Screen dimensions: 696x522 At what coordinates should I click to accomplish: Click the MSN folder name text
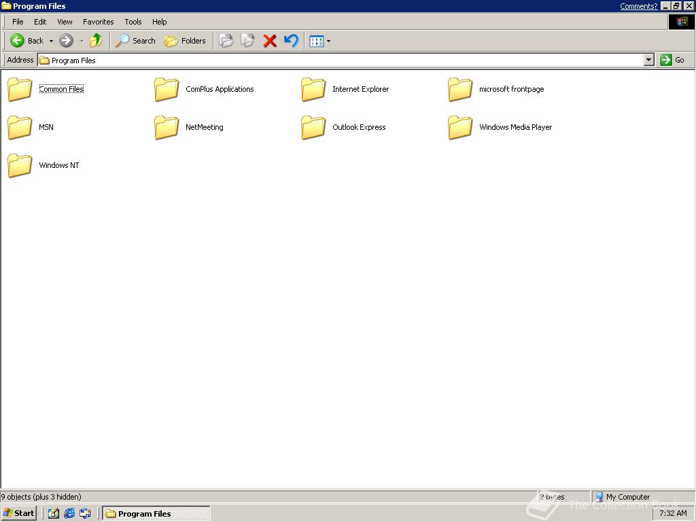coord(46,127)
